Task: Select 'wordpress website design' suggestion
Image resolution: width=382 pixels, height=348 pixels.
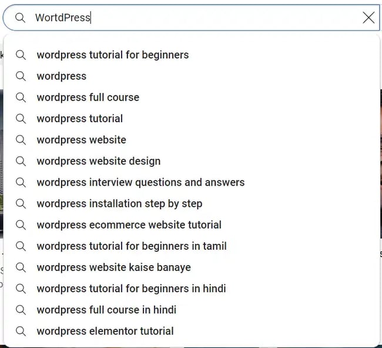Action: [192, 161]
